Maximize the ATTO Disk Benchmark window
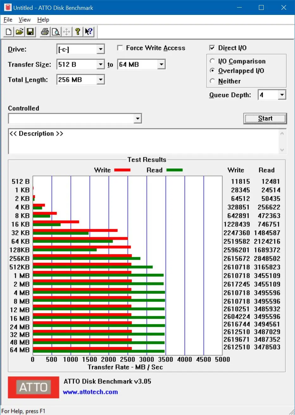 (x=261, y=7)
